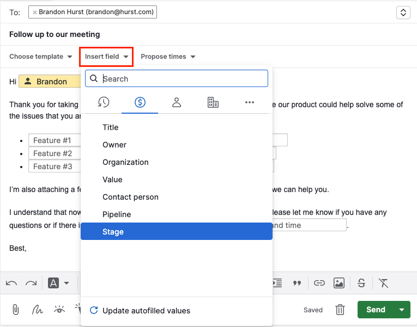
Task: Toggle strikethrough formatting
Action: (x=361, y=283)
